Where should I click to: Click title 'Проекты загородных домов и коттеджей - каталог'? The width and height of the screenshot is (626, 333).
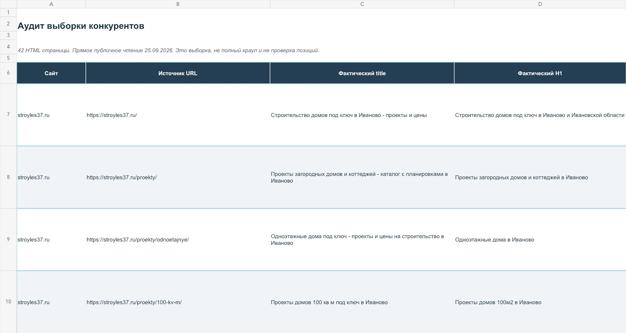point(359,177)
